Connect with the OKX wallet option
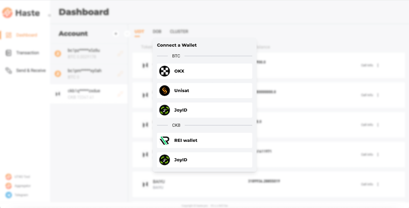The width and height of the screenshot is (409, 208). click(204, 71)
